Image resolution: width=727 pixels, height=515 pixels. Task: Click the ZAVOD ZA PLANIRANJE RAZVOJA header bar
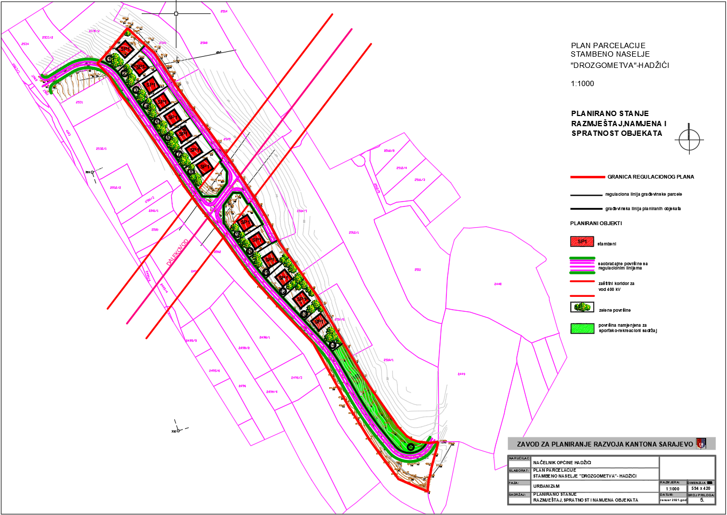606,443
